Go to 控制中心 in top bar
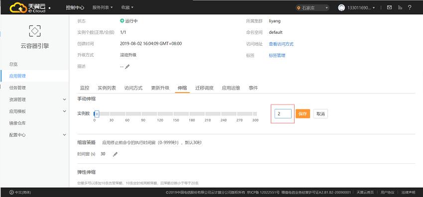The height and width of the screenshot is (197, 423). click(x=75, y=7)
